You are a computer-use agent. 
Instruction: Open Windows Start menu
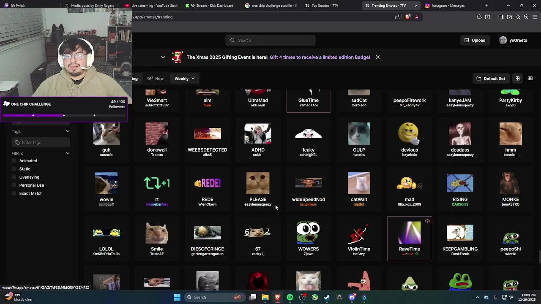point(177,297)
